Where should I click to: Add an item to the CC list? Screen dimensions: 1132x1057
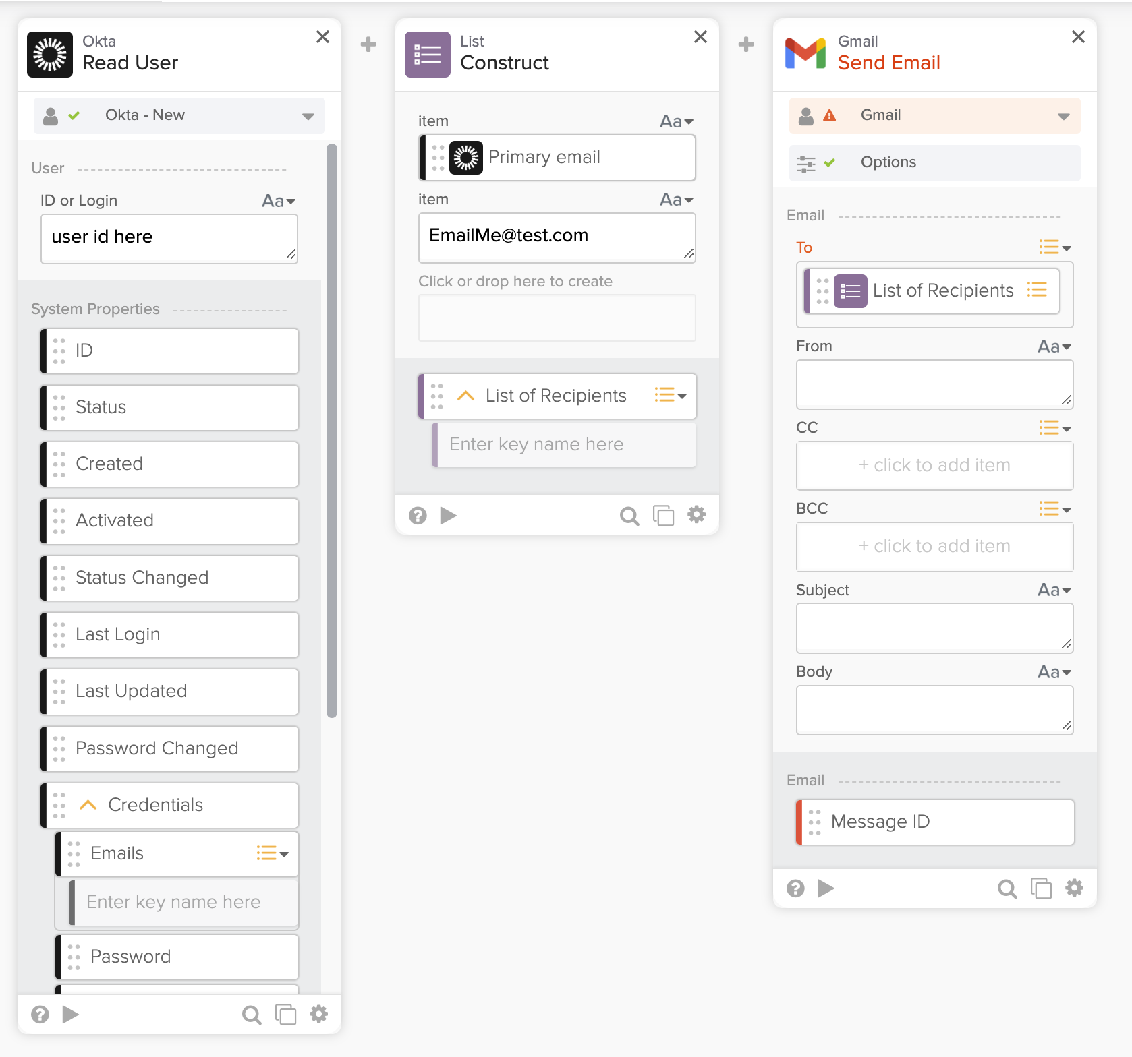[935, 466]
